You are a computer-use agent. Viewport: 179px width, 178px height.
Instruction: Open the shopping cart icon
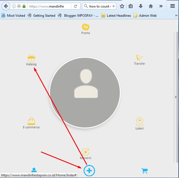(x=144, y=171)
